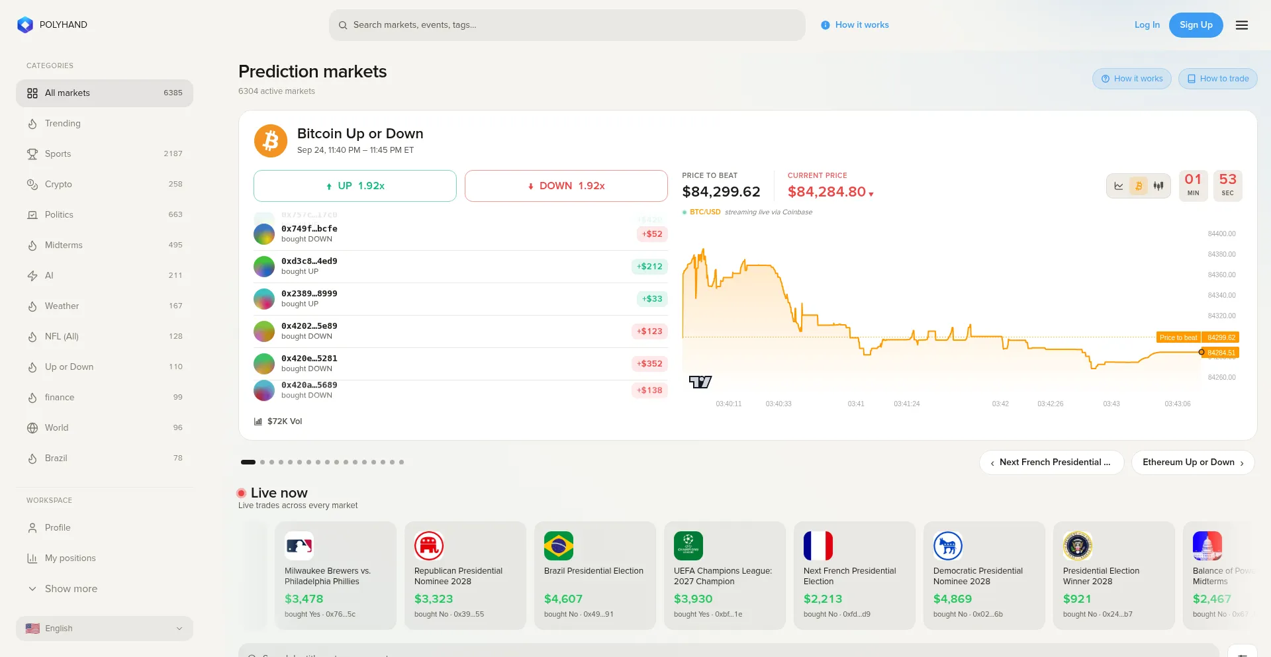This screenshot has height=657, width=1271.
Task: Click French flag icon on card
Action: 818,546
